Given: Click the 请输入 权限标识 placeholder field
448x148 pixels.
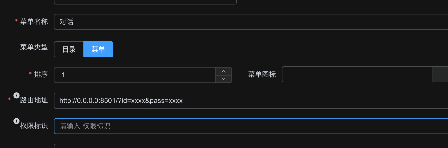Looking at the screenshot, I should pyautogui.click(x=251, y=126).
